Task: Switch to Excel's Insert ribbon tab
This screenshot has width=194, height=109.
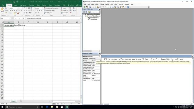Action: (x=15, y=5)
